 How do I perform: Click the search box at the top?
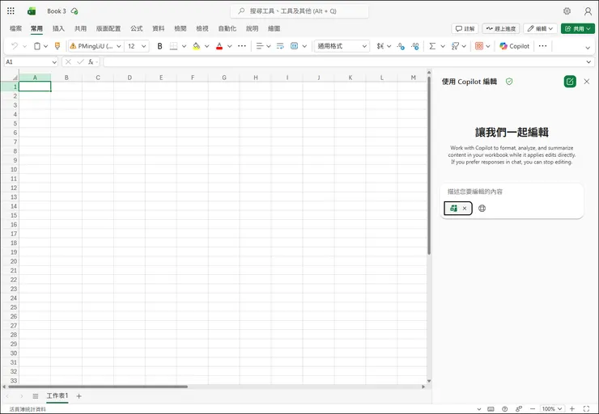[x=299, y=11]
